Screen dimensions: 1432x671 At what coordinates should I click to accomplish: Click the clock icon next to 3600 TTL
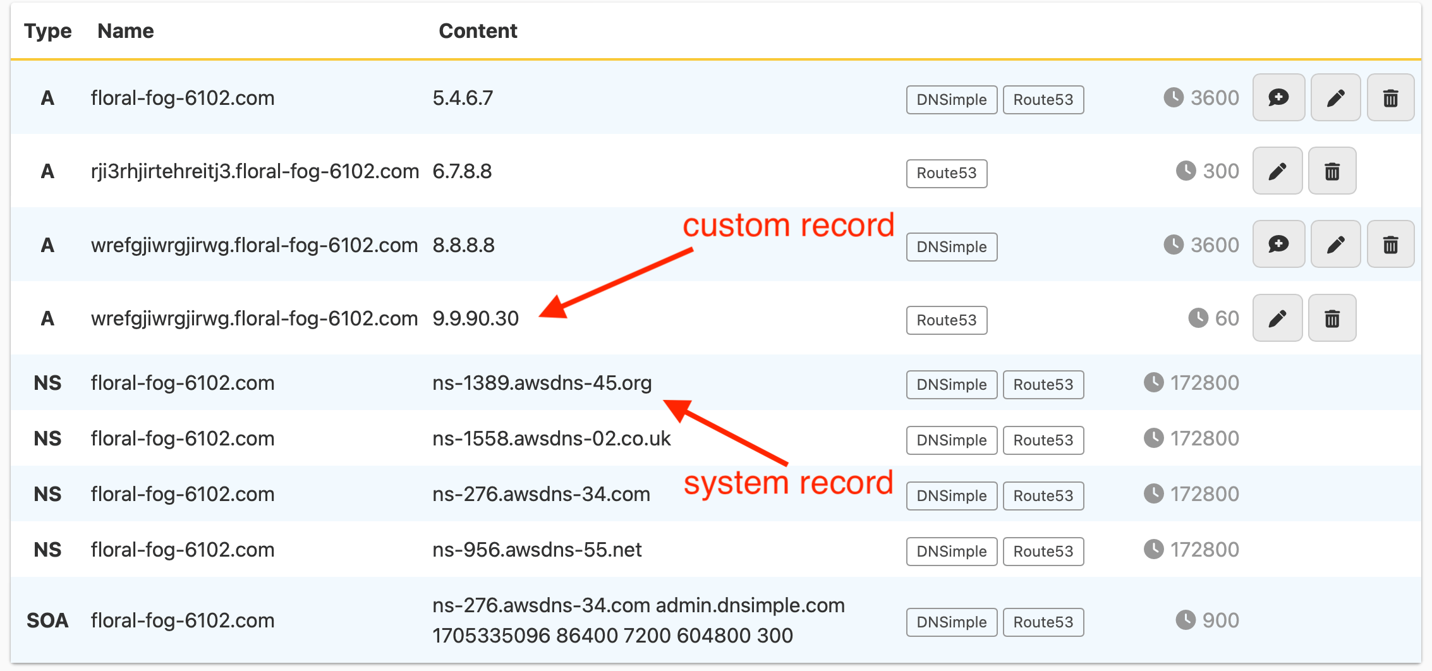tap(1174, 97)
